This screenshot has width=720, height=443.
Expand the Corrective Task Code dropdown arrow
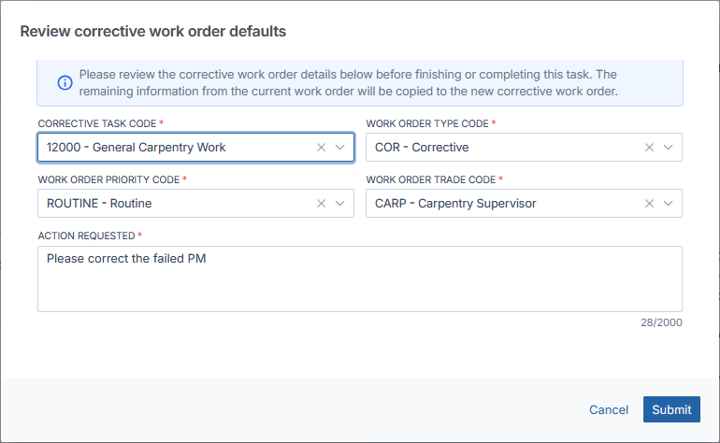pos(339,148)
